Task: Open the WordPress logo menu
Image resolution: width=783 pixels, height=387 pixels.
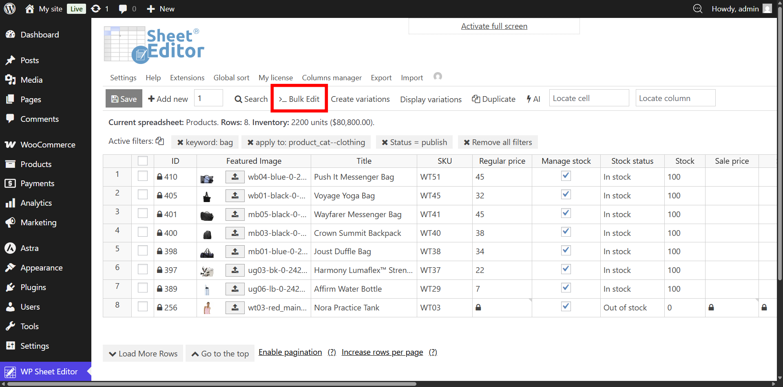Action: click(x=10, y=9)
